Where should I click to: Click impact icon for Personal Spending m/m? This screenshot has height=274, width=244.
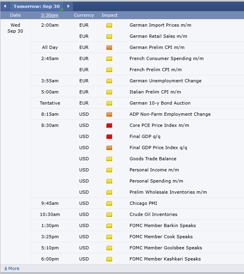tap(109, 181)
